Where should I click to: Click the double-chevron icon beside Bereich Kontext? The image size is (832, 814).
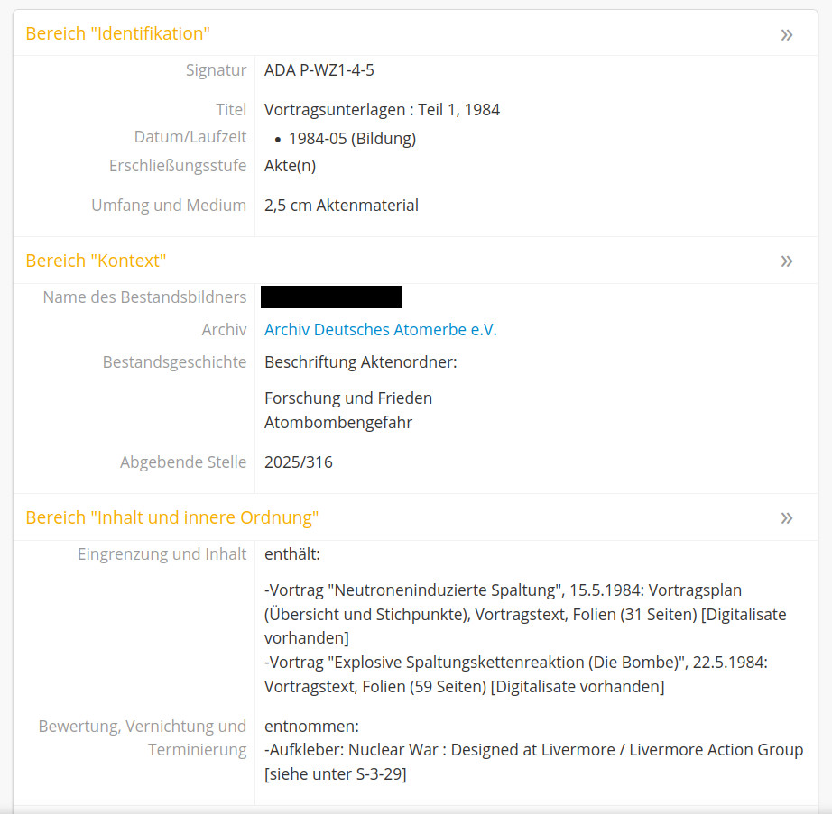(x=786, y=261)
